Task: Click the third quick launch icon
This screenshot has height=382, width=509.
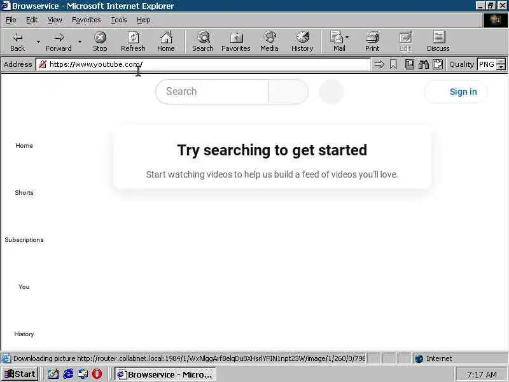Action: (x=83, y=374)
